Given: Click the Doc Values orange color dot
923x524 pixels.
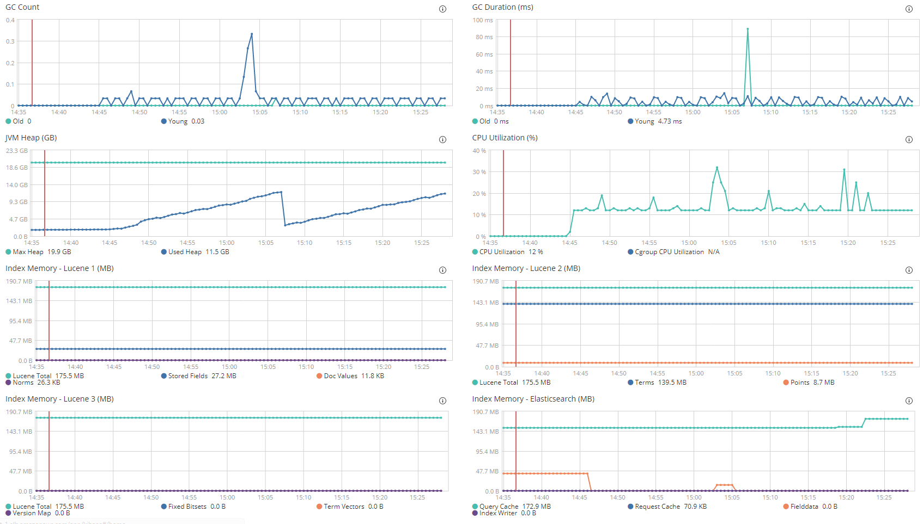Looking at the screenshot, I should [x=319, y=376].
